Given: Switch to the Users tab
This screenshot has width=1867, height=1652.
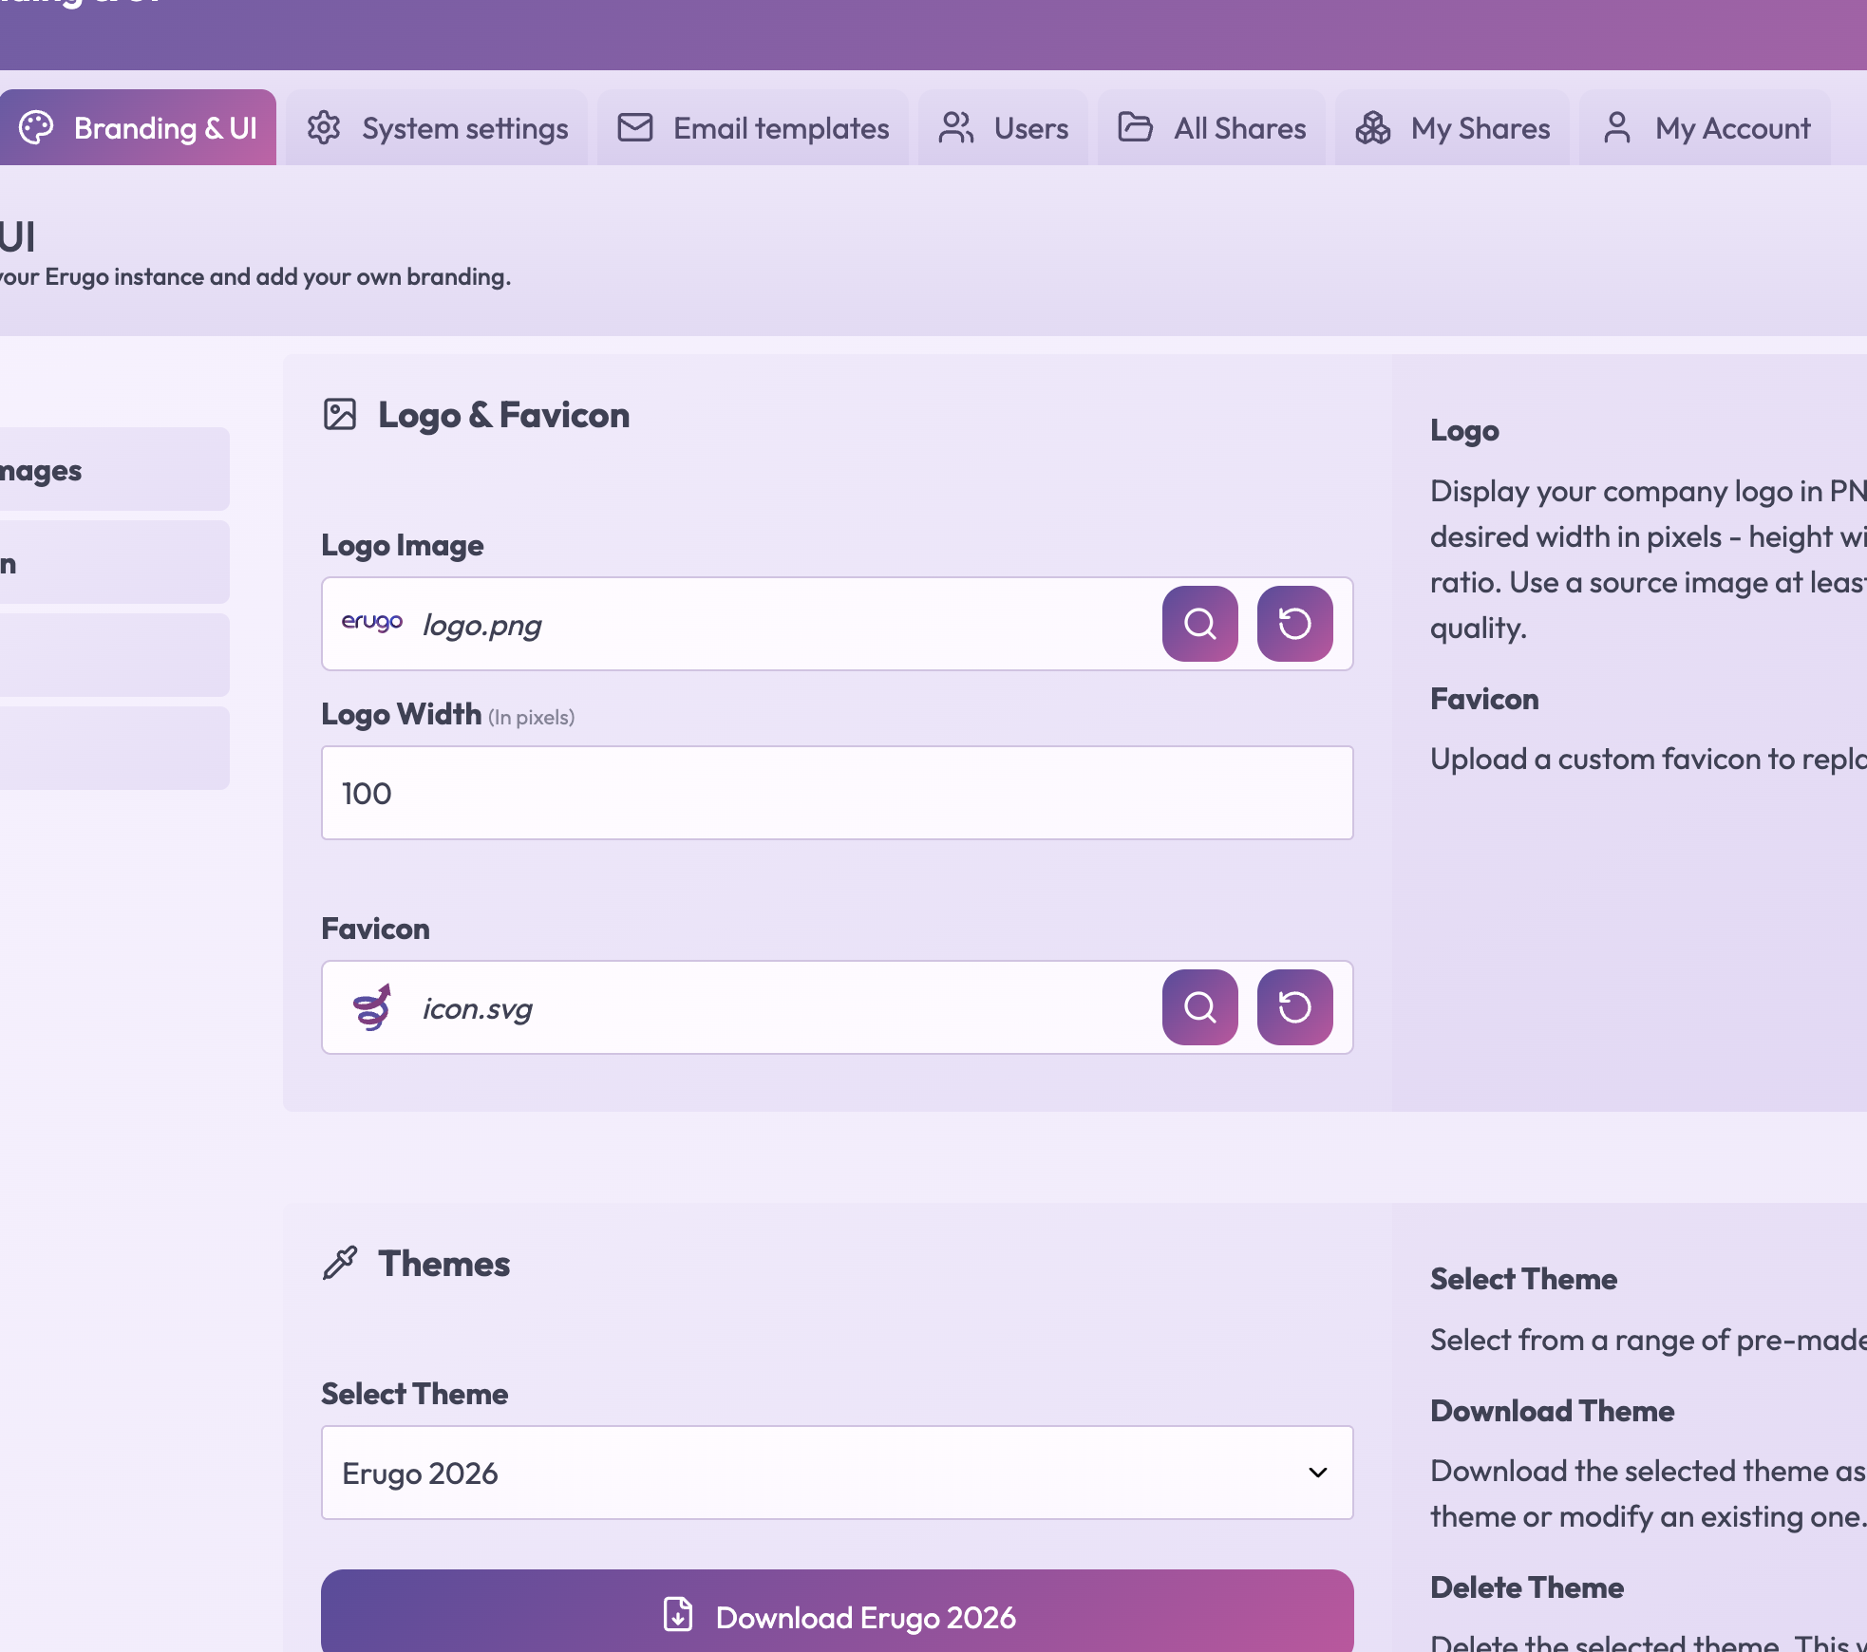Looking at the screenshot, I should point(1003,127).
